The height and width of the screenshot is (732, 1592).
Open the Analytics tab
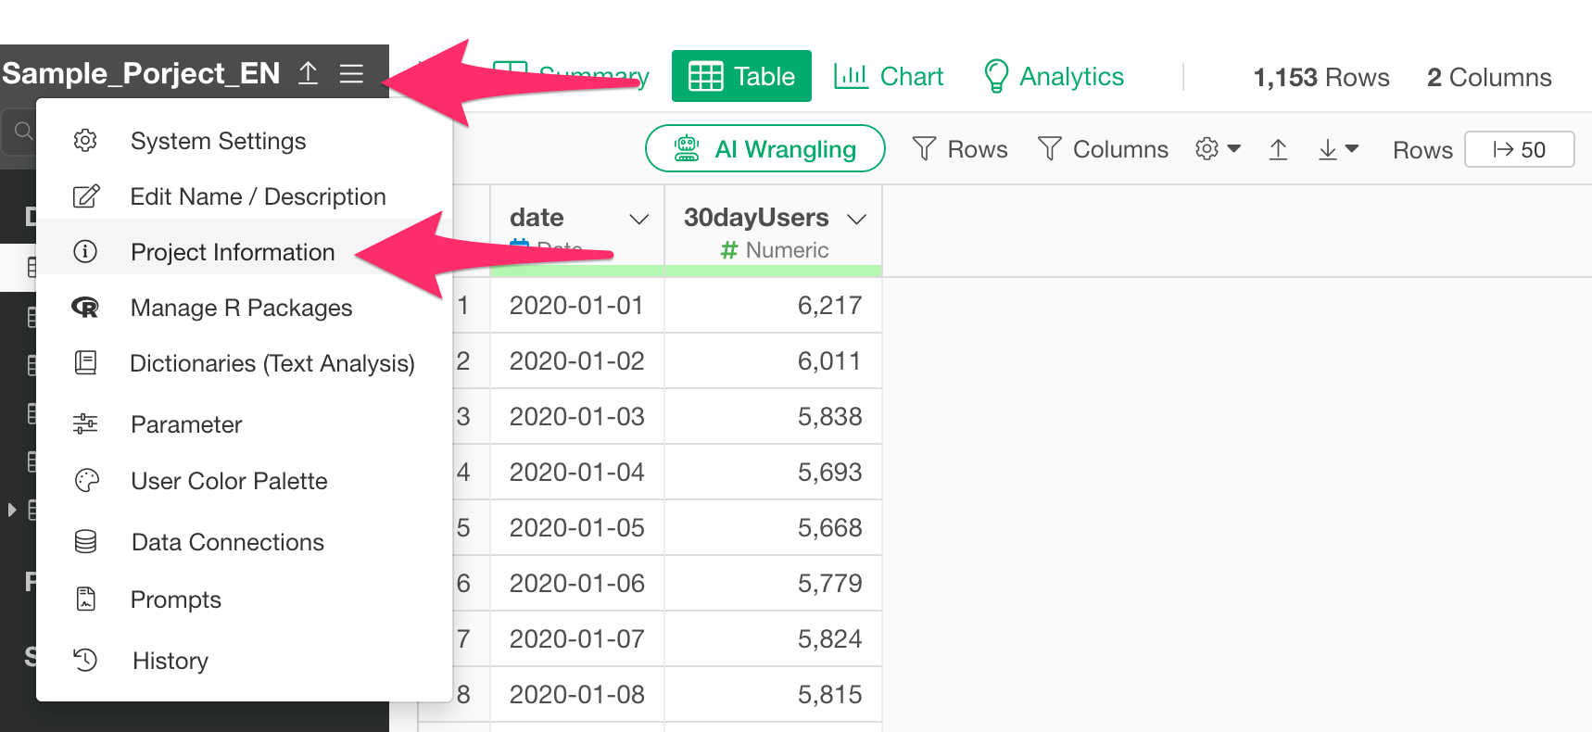[x=1054, y=76]
